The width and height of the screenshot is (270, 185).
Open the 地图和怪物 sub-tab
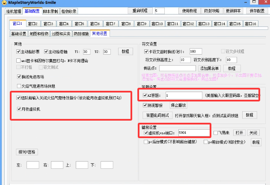pyautogui.click(x=38, y=33)
